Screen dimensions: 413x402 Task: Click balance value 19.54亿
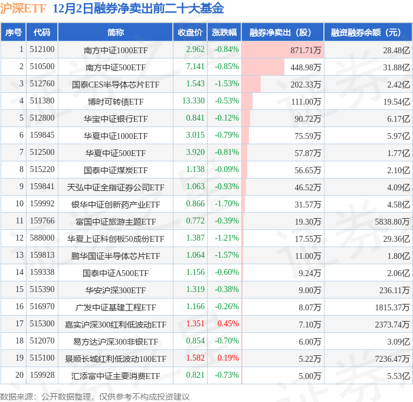click(396, 102)
